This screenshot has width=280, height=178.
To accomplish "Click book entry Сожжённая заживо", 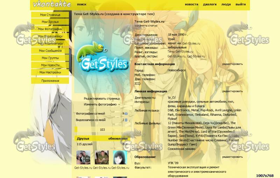I will point(181,149).
